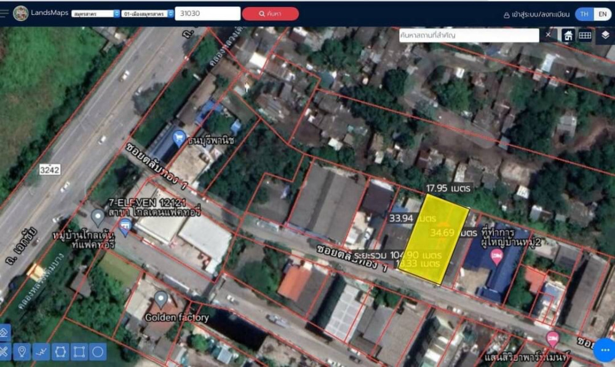Click the LandsMaps emblem logo
Viewport: 615px width, 367px height.
[x=20, y=14]
